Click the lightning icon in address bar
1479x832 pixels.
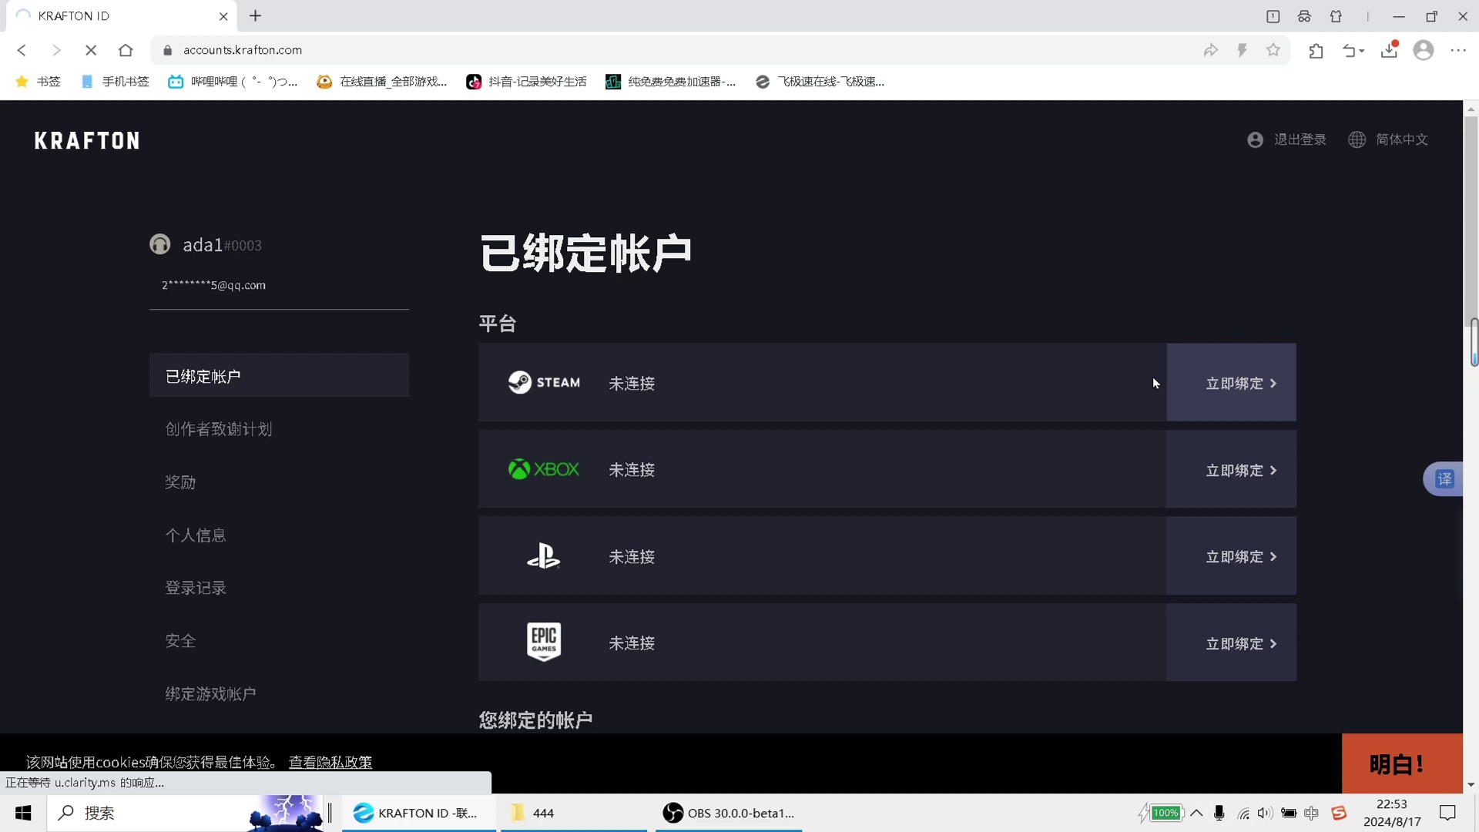coord(1242,50)
